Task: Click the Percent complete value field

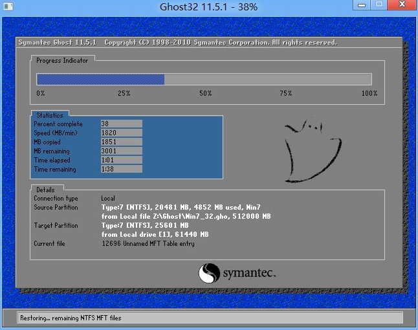Action: pyautogui.click(x=121, y=124)
